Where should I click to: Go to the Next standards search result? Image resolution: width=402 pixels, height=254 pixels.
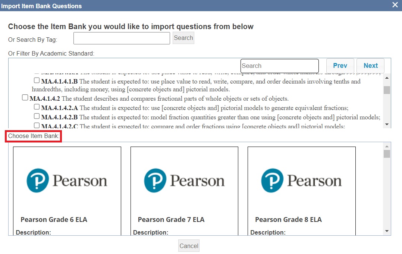(x=370, y=66)
